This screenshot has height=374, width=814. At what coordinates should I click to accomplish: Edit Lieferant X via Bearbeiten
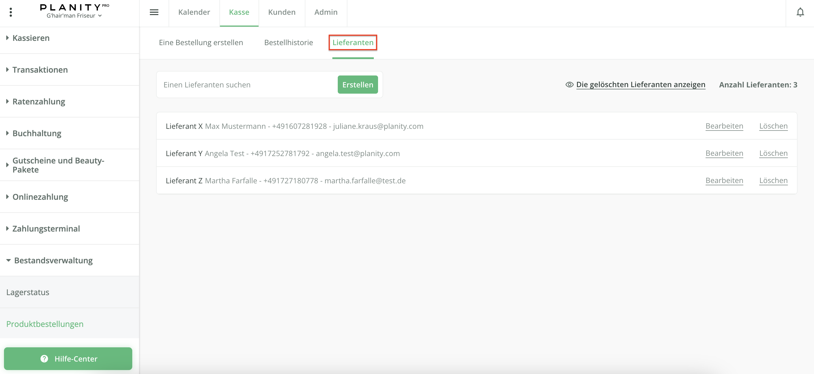pos(724,126)
